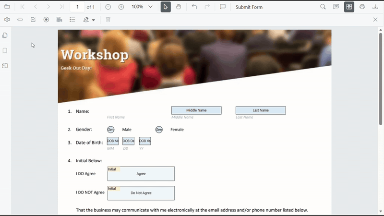Select the Pan hand tool
The height and width of the screenshot is (216, 384).
click(x=179, y=7)
